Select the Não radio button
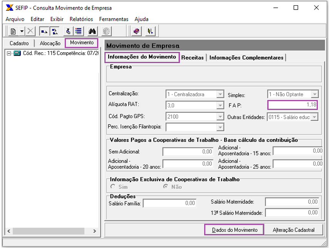This screenshot has width=329, height=248. [166, 186]
